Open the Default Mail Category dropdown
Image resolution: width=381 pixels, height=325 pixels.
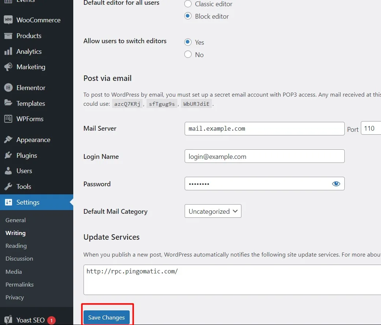(213, 211)
